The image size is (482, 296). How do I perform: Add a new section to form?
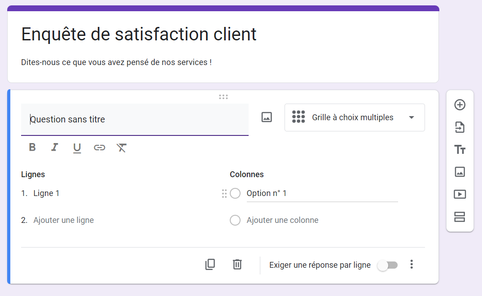point(460,217)
